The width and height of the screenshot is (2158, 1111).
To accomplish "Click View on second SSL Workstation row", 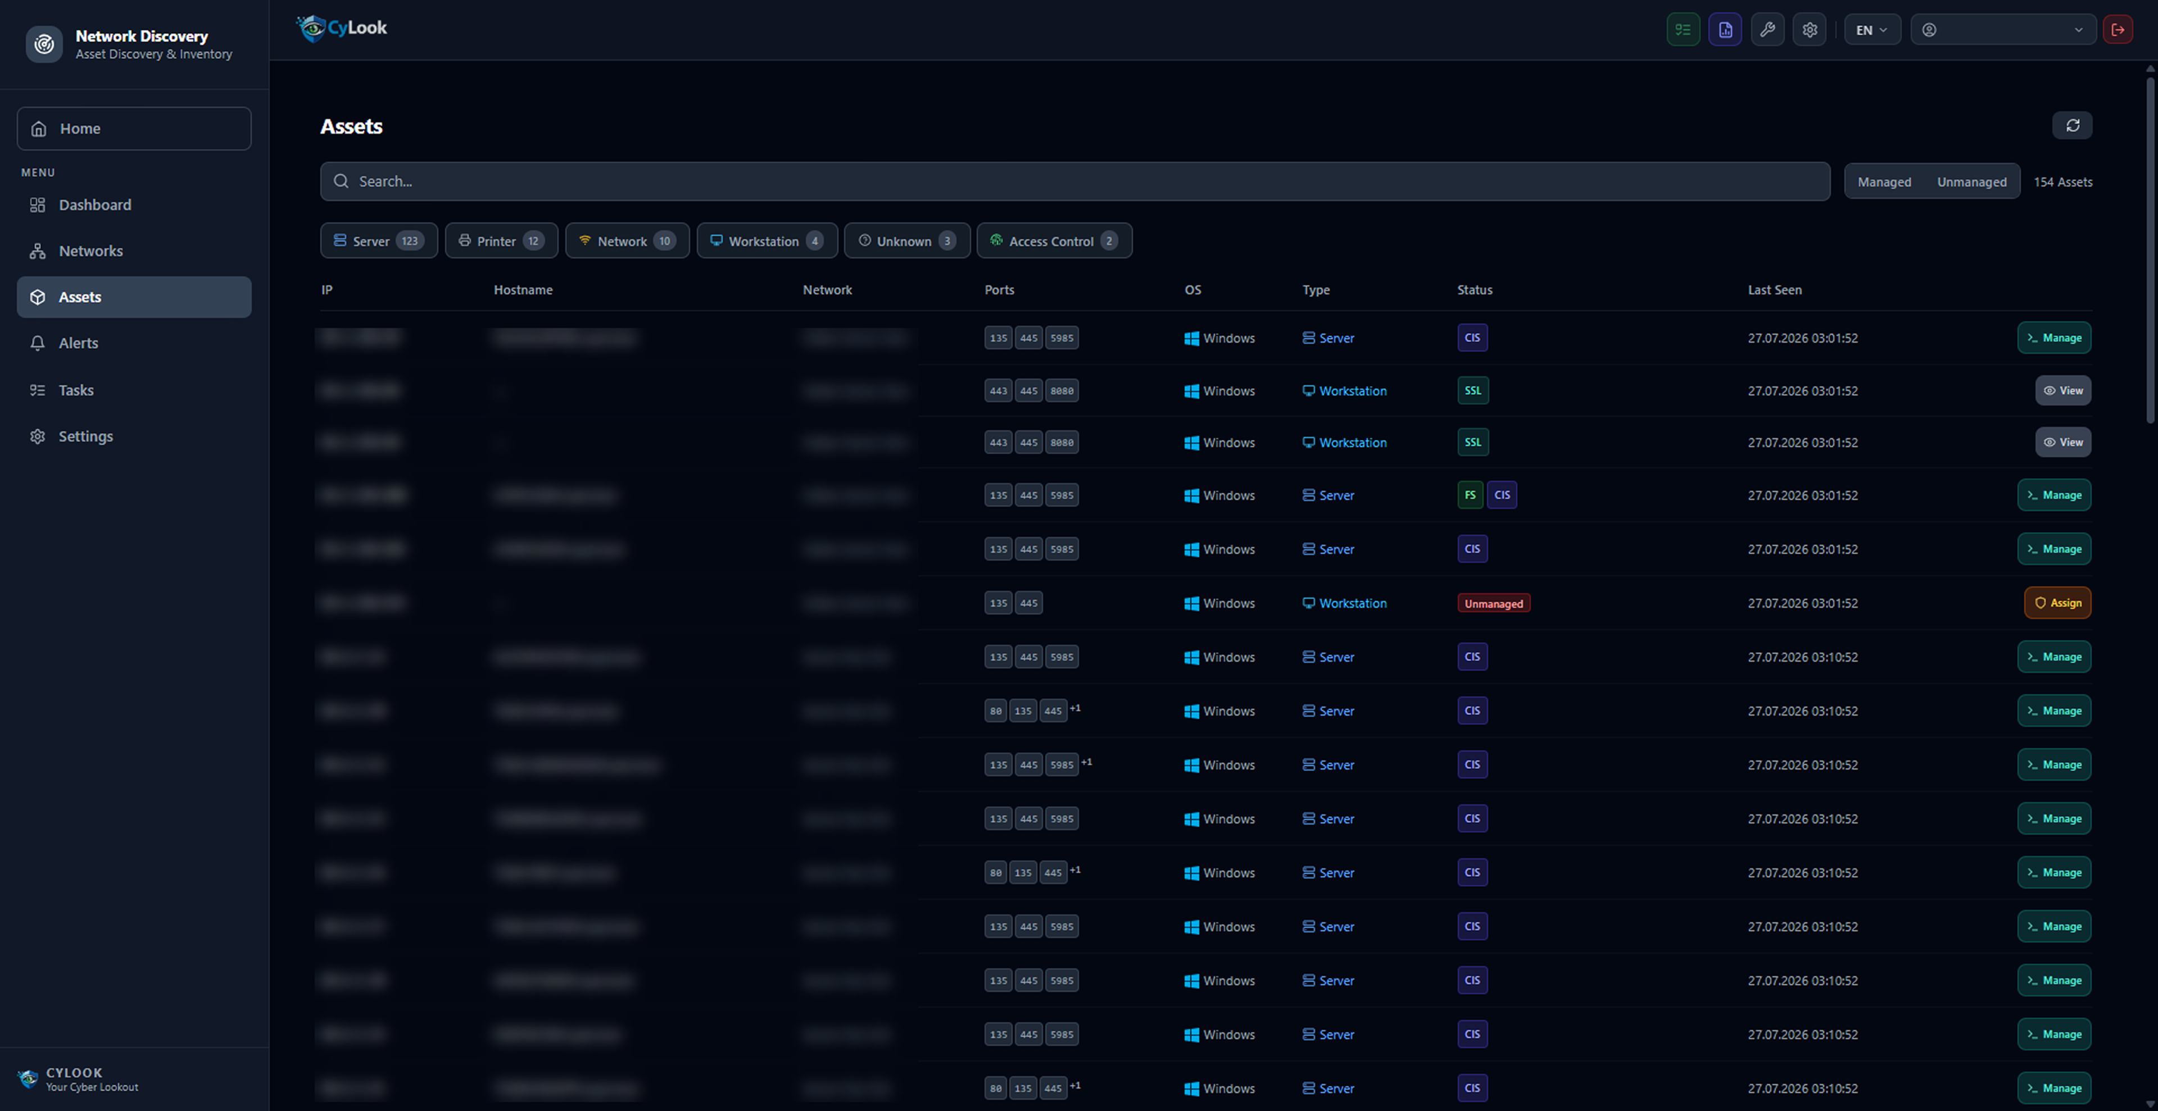I will 2064,442.
